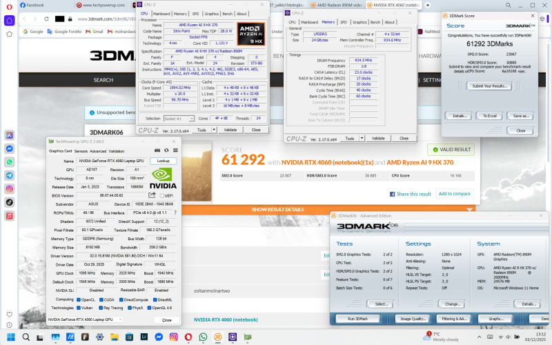Click Share this result link
Viewport: 552px width, 345px height.
411,194
